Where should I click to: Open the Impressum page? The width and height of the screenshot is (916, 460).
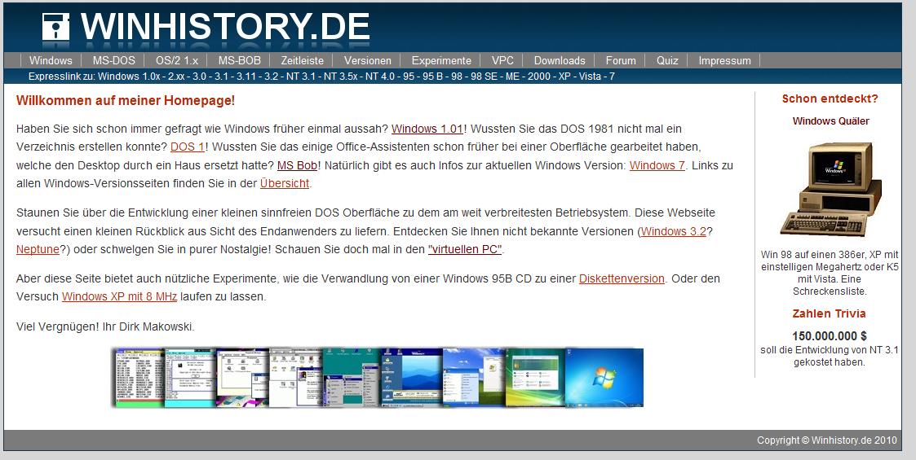[x=724, y=60]
